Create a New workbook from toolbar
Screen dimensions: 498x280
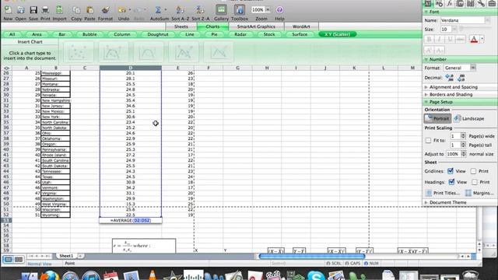point(8,10)
